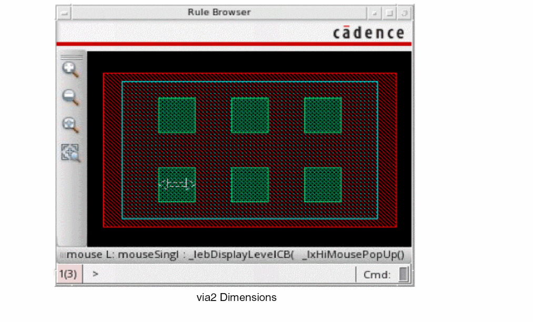Click the Cmd indicator box
Image resolution: width=533 pixels, height=322 pixels.
point(403,274)
